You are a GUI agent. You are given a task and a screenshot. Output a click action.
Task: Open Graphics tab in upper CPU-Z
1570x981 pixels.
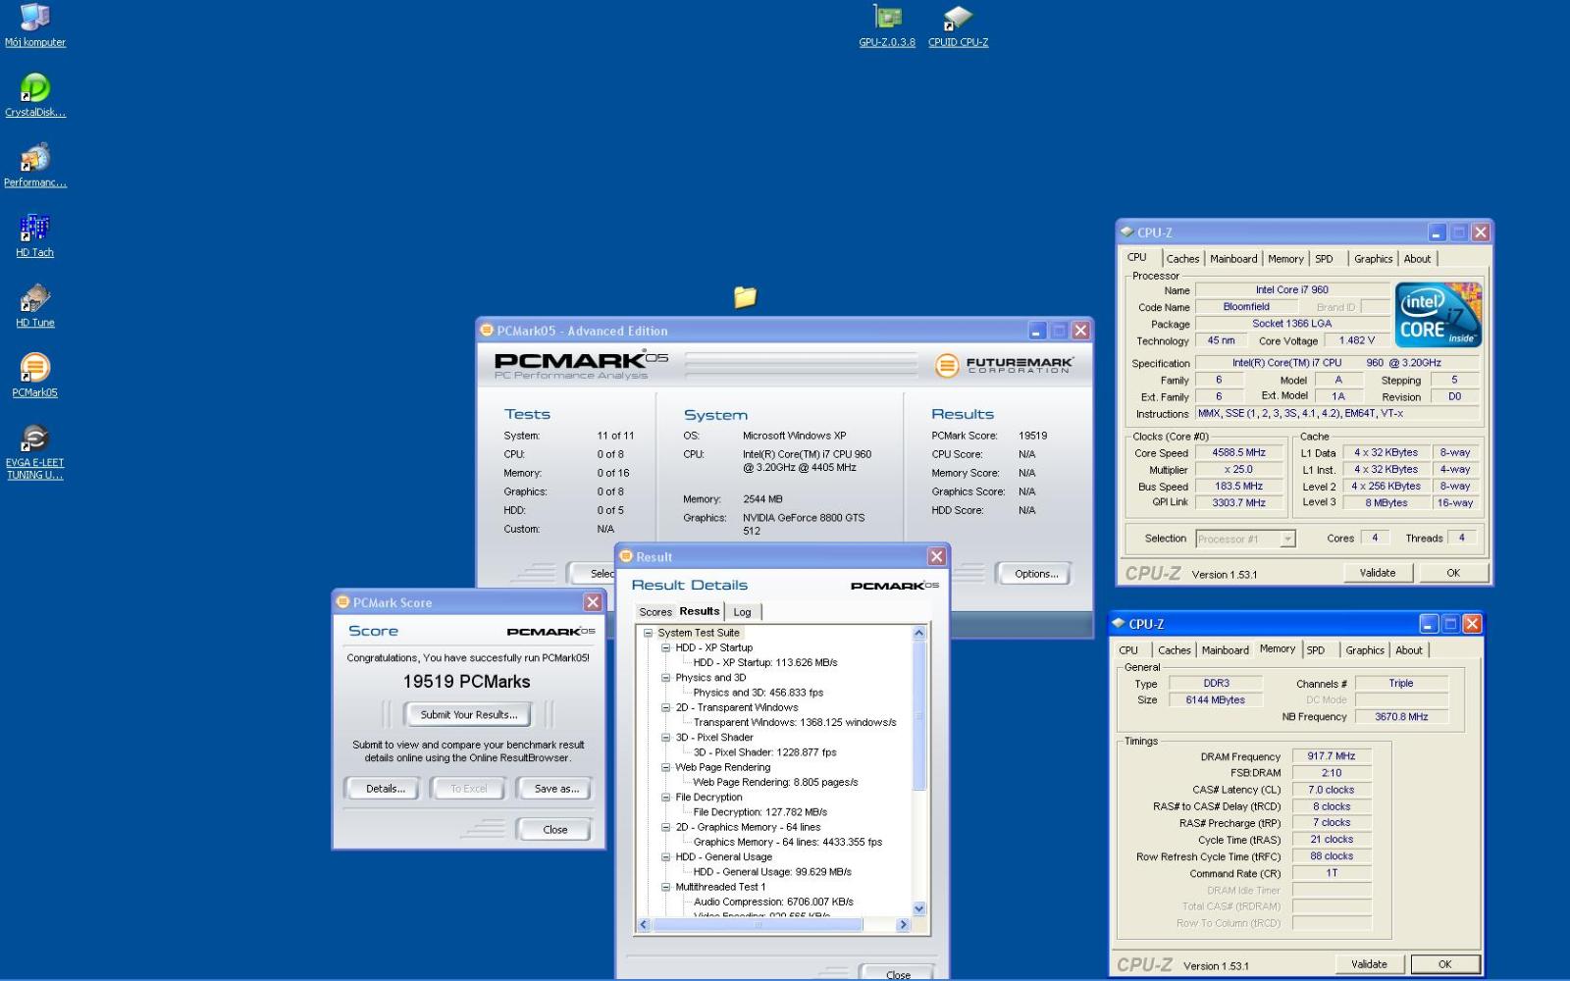[x=1373, y=259]
